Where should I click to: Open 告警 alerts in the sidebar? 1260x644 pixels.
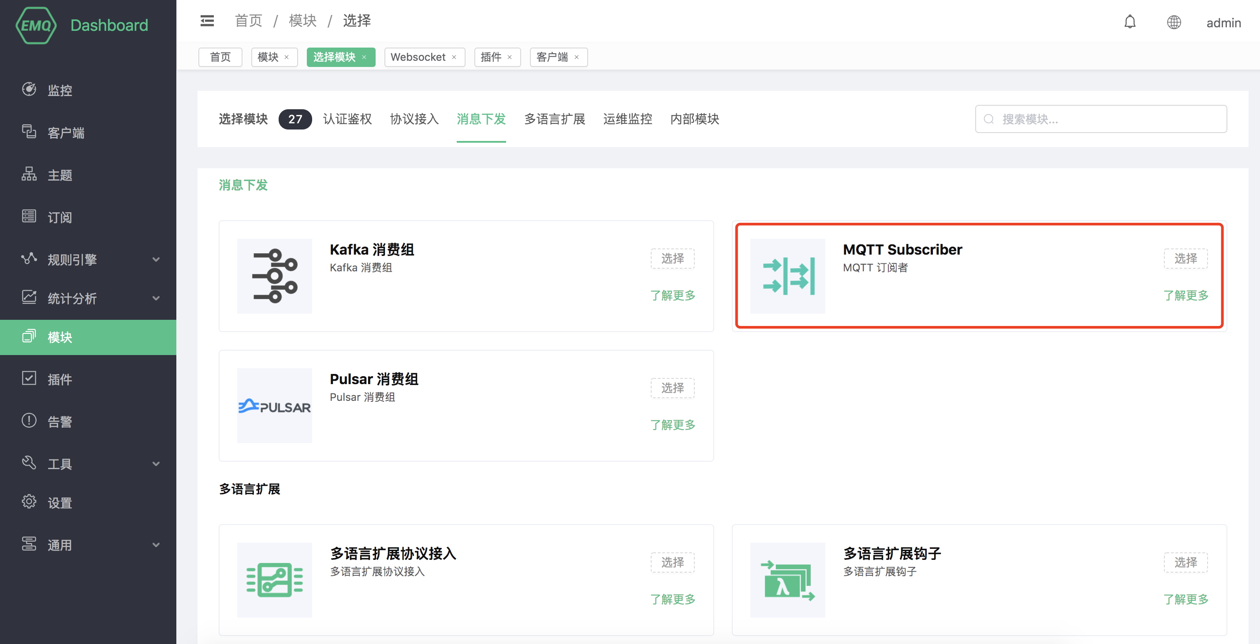click(60, 421)
